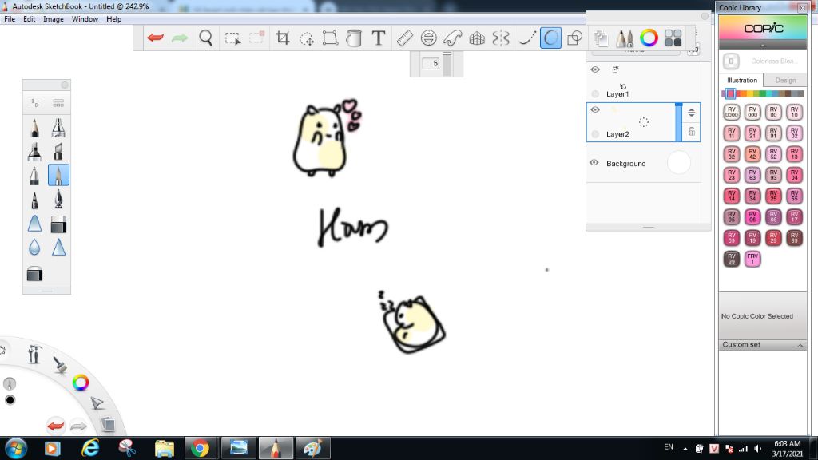Click the Windows Start button

(x=16, y=448)
